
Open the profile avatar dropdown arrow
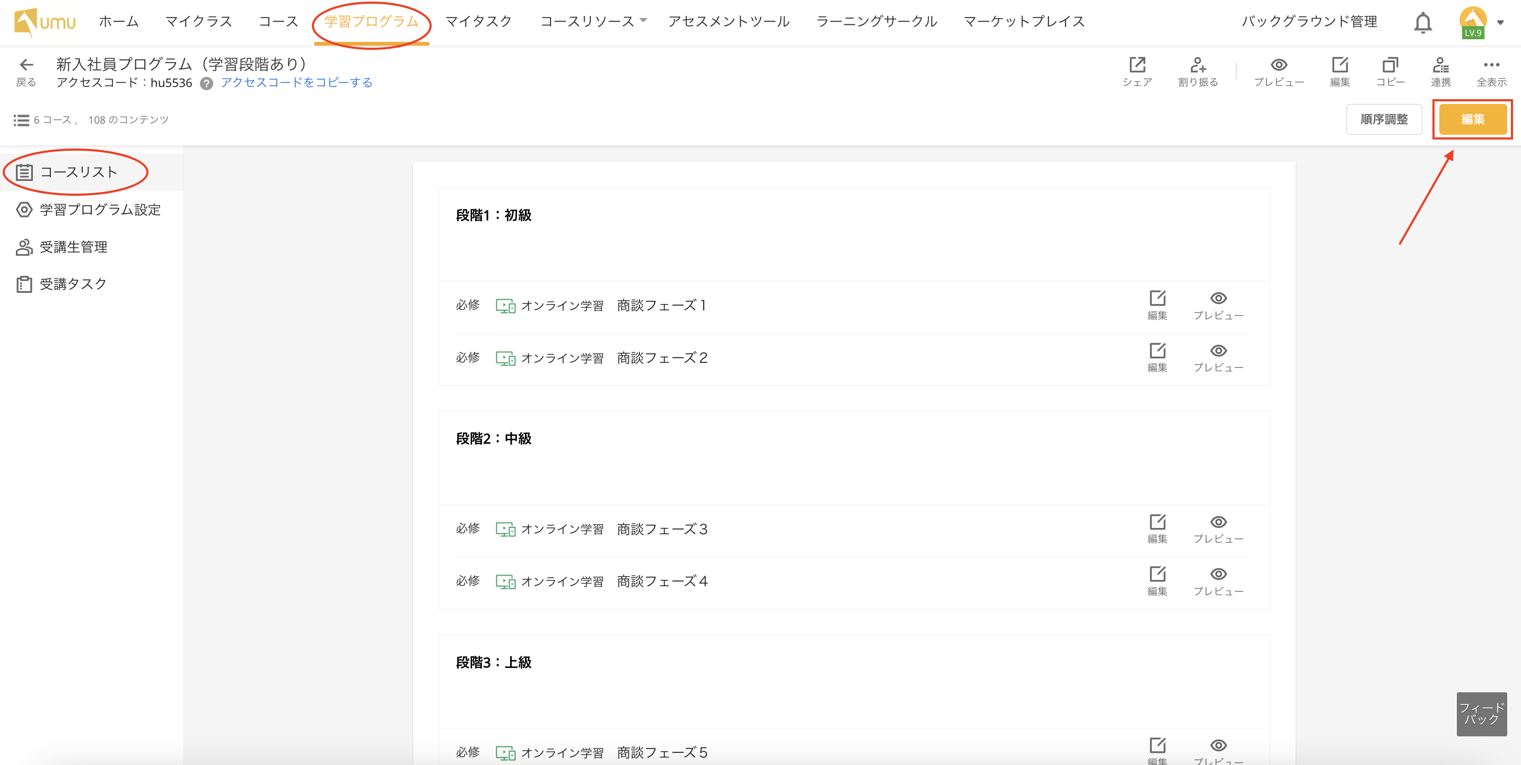(1500, 22)
